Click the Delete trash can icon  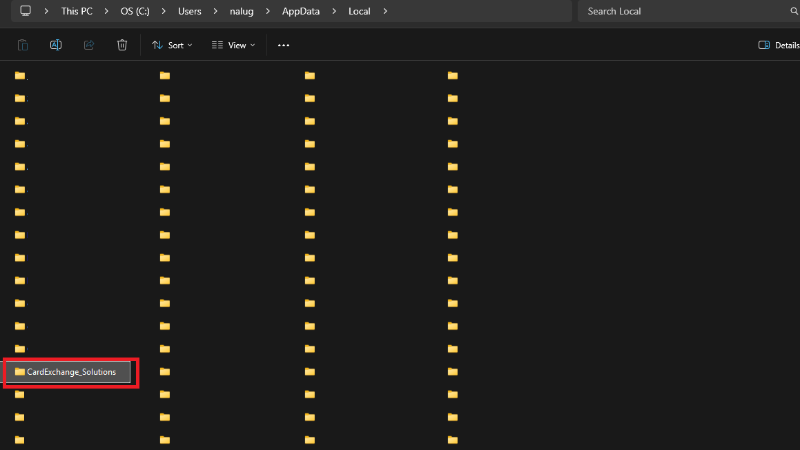(122, 45)
